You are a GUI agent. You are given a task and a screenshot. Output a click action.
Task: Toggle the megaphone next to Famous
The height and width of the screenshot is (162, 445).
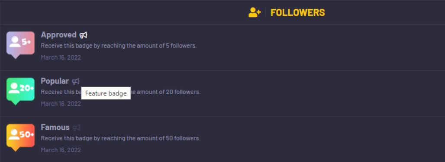[x=76, y=128]
